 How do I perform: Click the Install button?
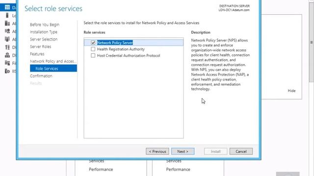point(216,151)
